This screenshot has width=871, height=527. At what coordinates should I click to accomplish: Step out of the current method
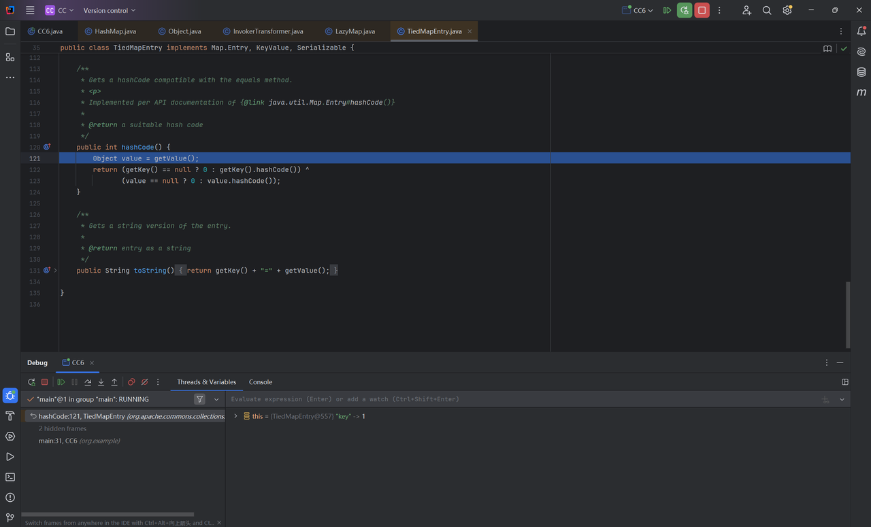click(x=114, y=382)
